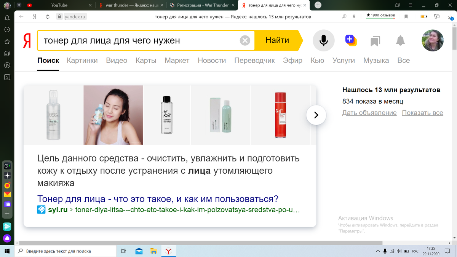Screen dimensions: 457x257
Task: Show more products with the right arrow
Action: (x=316, y=115)
